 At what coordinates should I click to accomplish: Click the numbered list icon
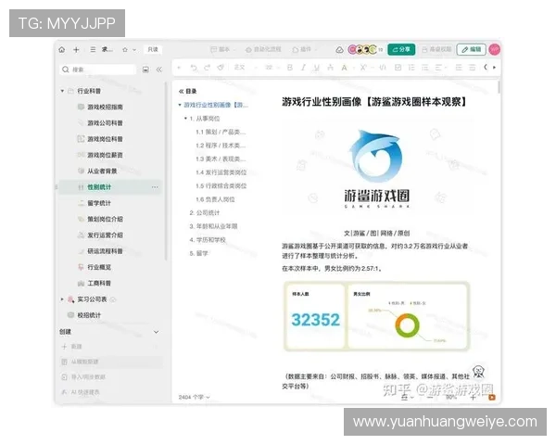(x=411, y=68)
